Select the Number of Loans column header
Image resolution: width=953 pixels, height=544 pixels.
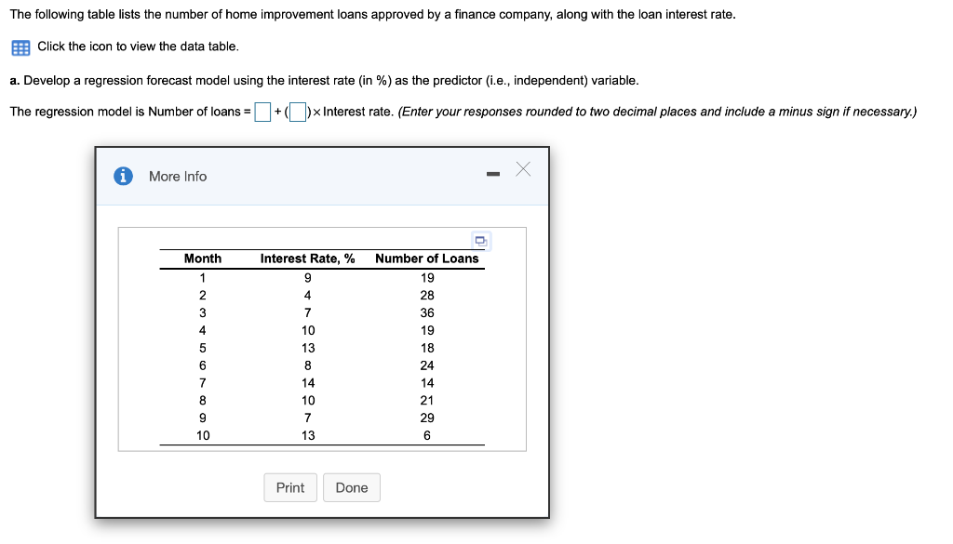425,259
